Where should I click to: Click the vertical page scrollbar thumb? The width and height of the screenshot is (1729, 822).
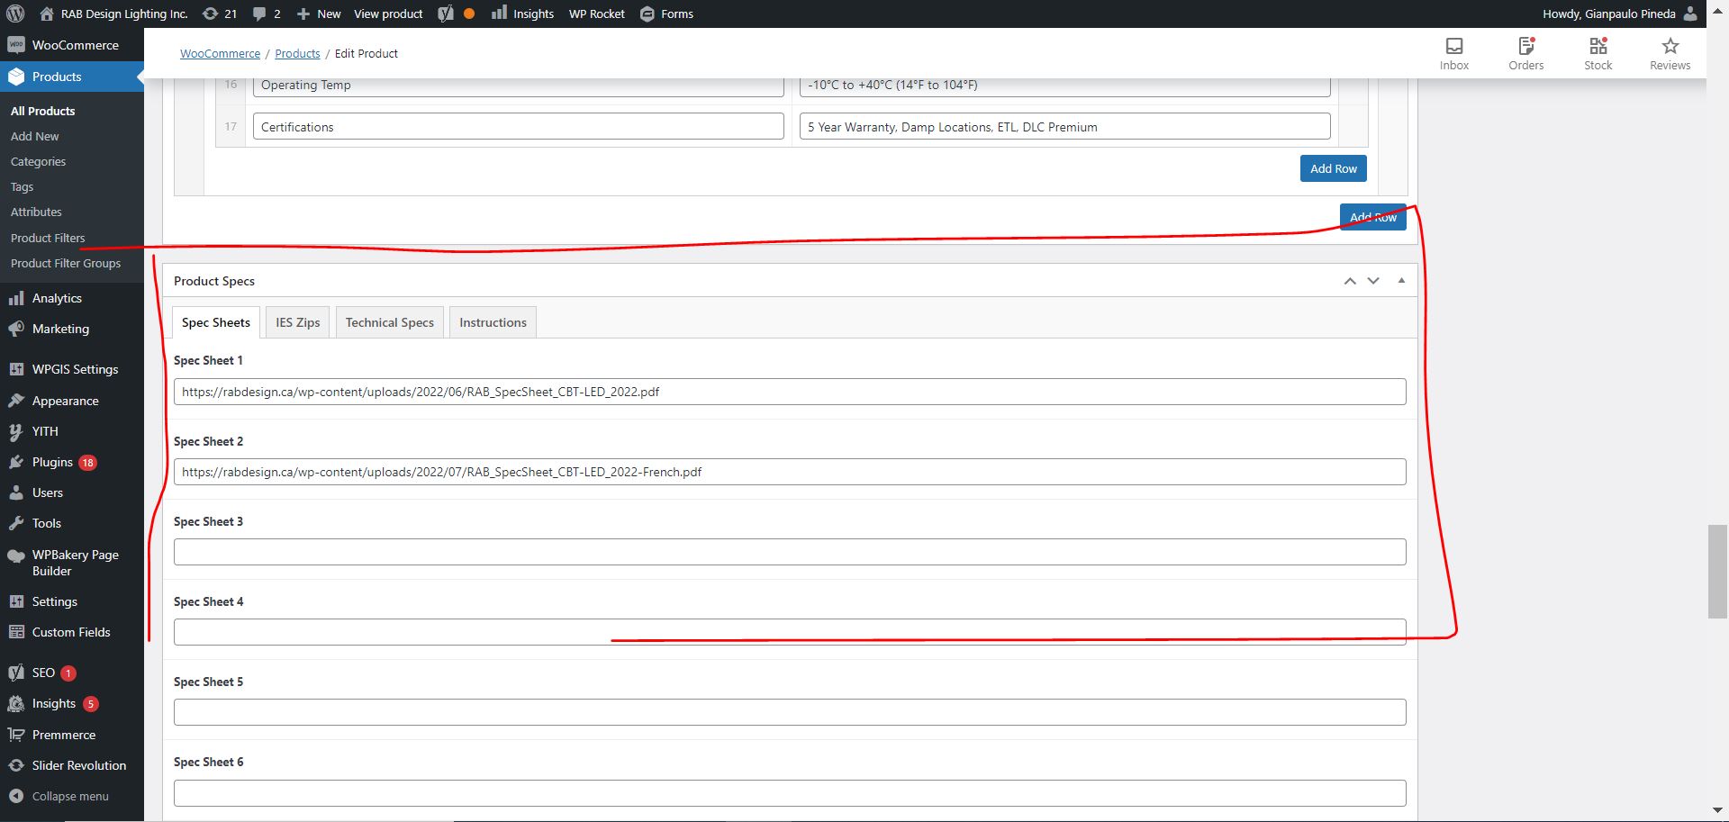click(1717, 571)
